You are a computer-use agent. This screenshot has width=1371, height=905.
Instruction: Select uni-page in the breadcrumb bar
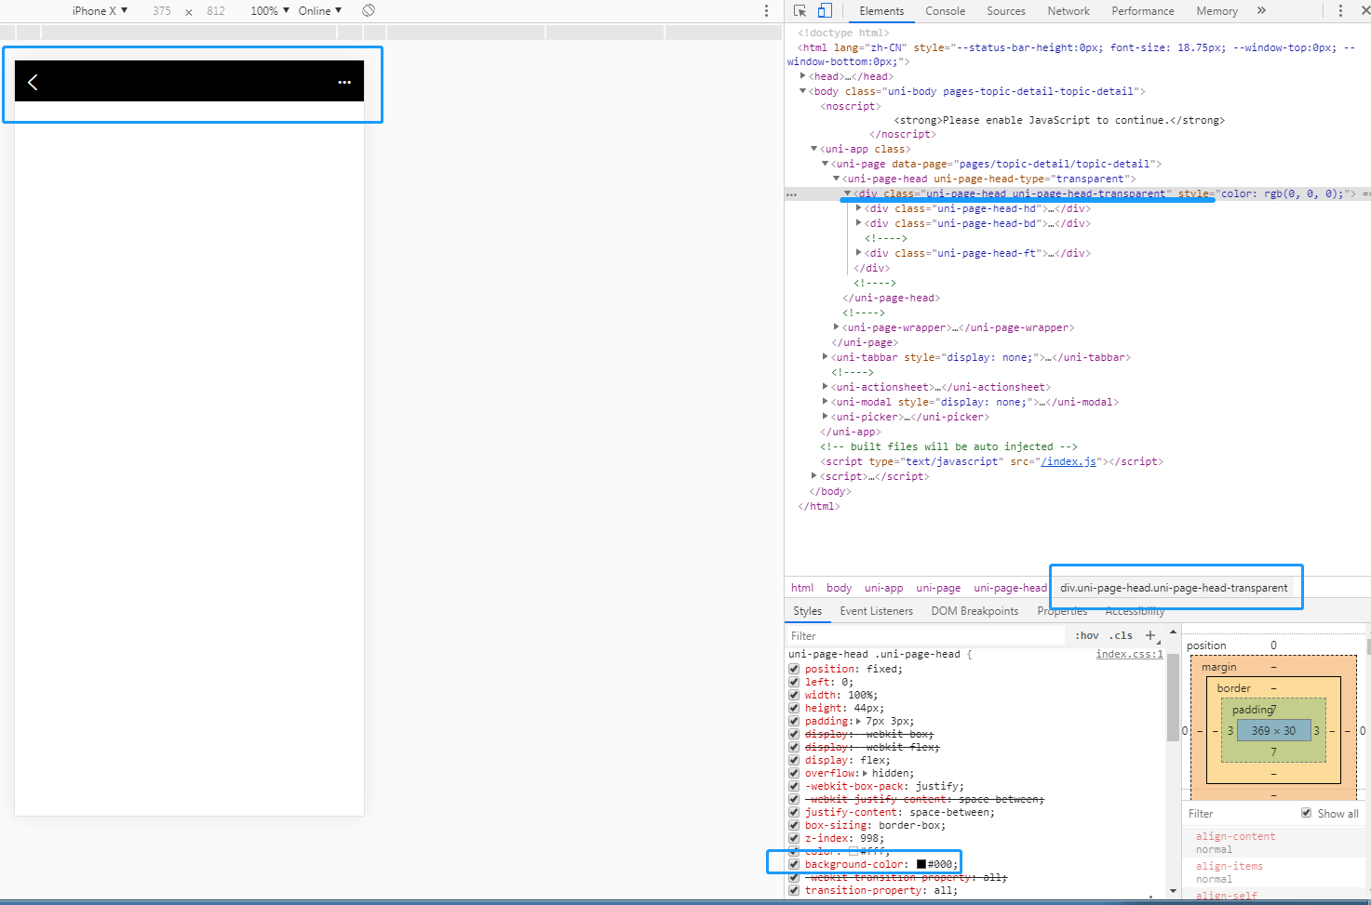(938, 588)
